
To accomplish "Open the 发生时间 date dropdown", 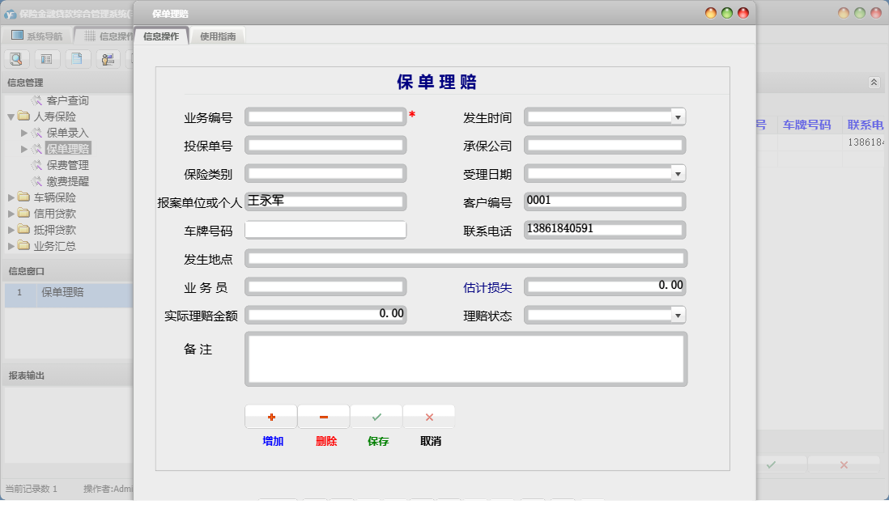I will point(678,116).
